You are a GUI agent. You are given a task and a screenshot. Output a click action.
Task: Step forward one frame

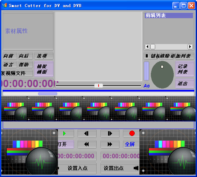(x=110, y=134)
